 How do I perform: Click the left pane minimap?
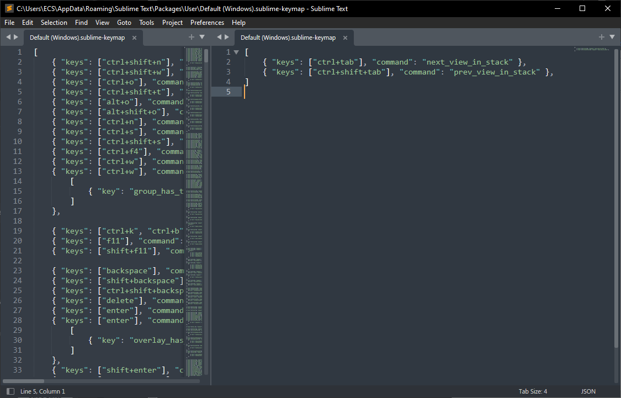coord(194,211)
